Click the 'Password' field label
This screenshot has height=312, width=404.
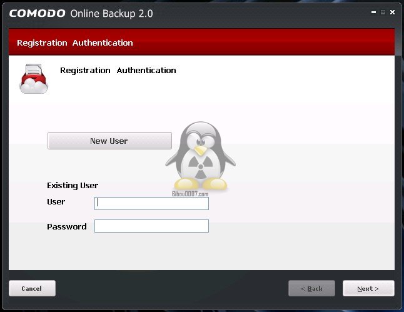[x=67, y=227]
